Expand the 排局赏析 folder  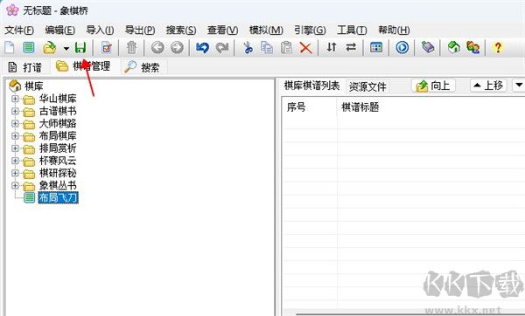coord(15,148)
